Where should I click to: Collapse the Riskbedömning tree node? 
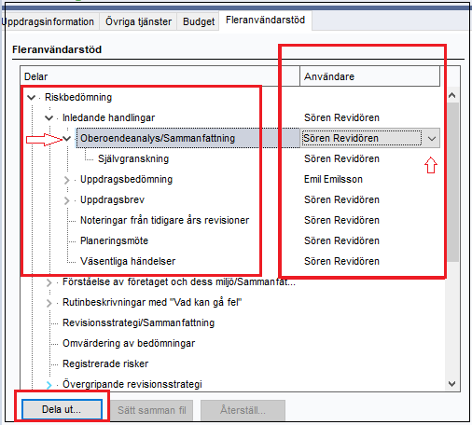tap(31, 98)
